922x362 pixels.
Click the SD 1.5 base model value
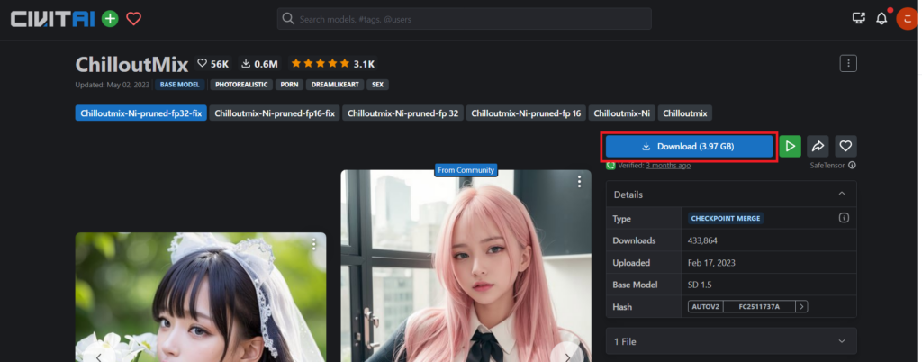pyautogui.click(x=698, y=285)
